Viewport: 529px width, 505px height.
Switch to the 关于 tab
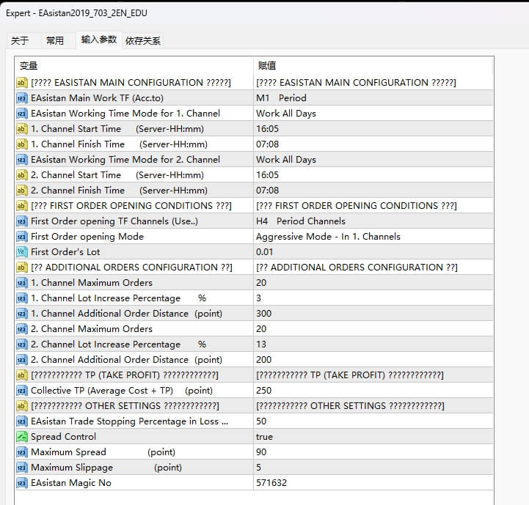click(21, 41)
